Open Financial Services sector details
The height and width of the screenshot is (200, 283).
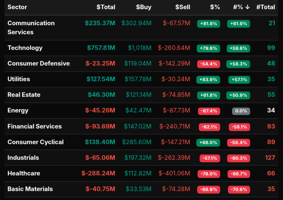tap(35, 126)
